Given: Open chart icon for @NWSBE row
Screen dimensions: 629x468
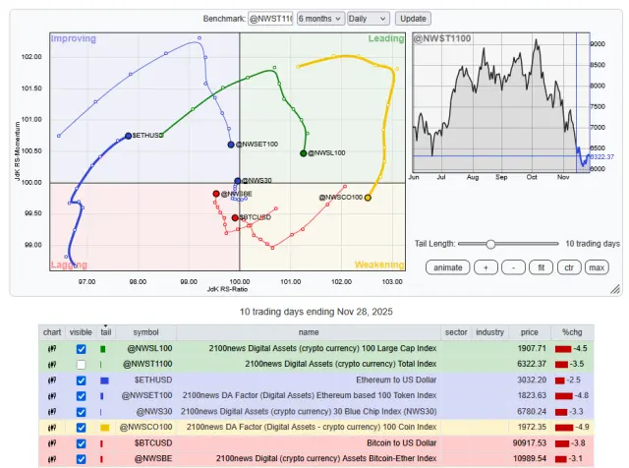Looking at the screenshot, I should coord(52,459).
